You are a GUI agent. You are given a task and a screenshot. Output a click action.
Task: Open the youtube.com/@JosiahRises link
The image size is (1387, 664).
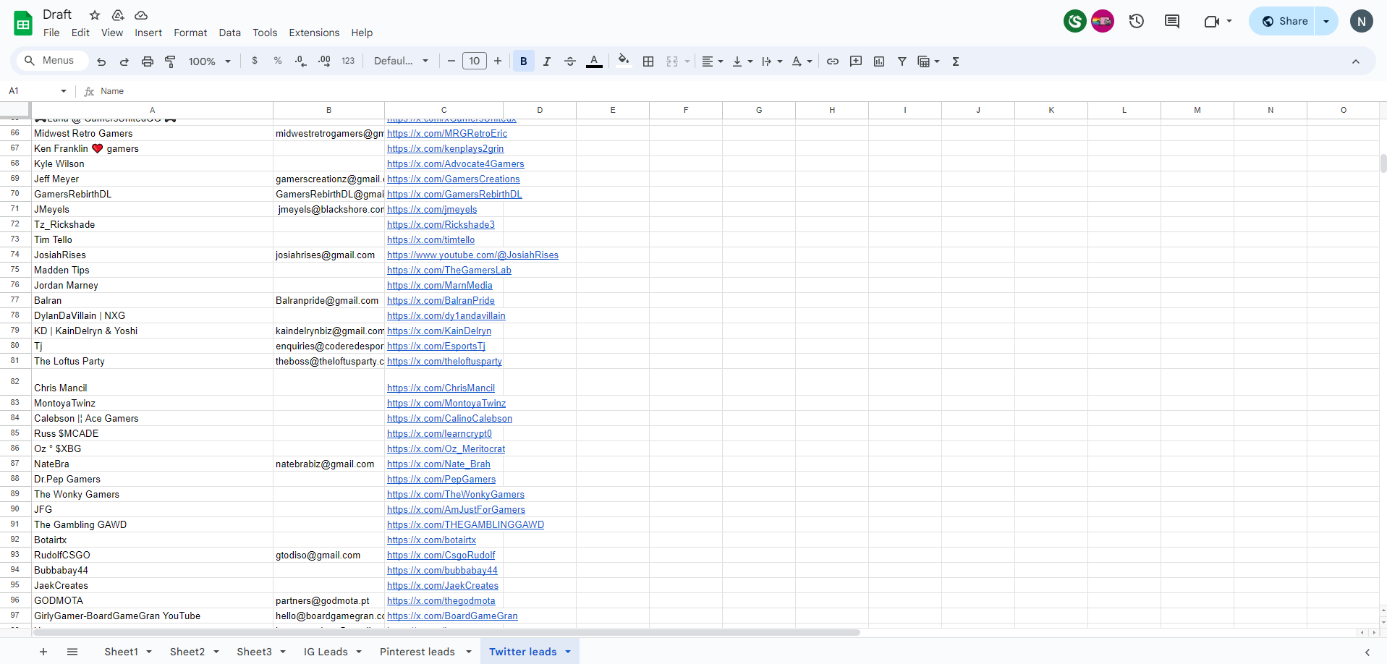click(472, 255)
